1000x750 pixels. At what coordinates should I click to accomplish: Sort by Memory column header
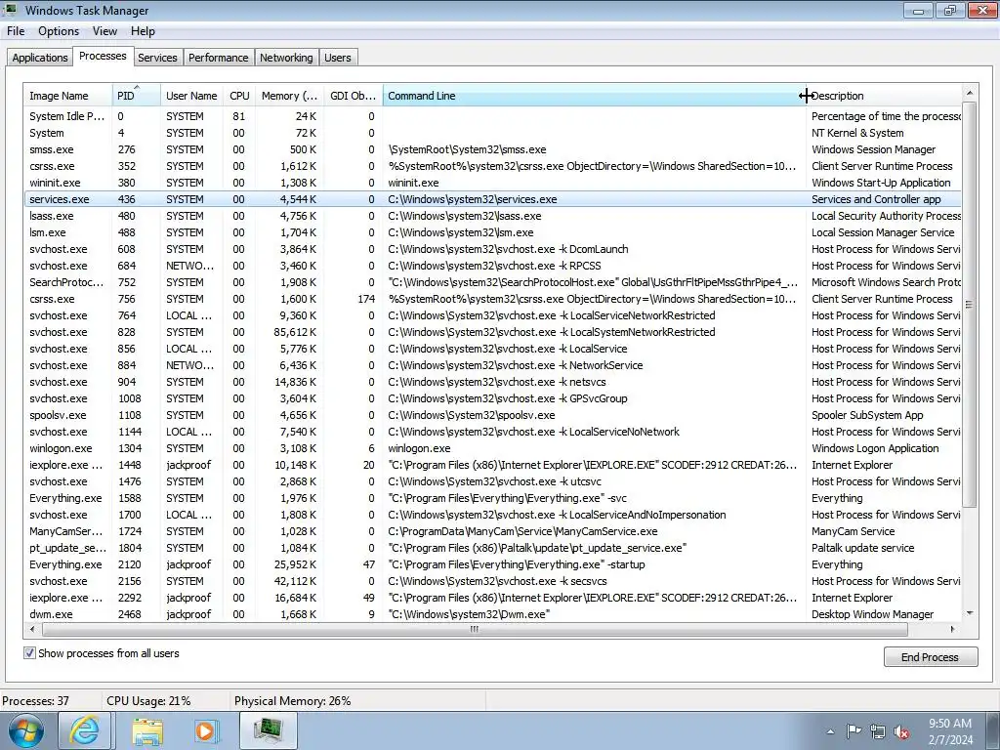pos(289,96)
